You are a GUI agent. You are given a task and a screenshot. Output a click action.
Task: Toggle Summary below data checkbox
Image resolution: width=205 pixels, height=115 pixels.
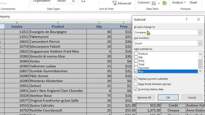(135, 89)
